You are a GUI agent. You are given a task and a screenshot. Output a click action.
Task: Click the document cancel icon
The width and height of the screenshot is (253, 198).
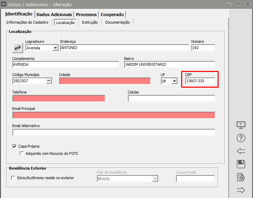click(x=241, y=177)
